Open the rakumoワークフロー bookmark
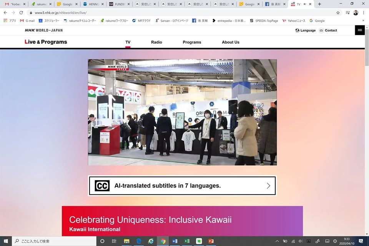Image resolution: width=369 pixels, height=246 pixels. (114, 21)
